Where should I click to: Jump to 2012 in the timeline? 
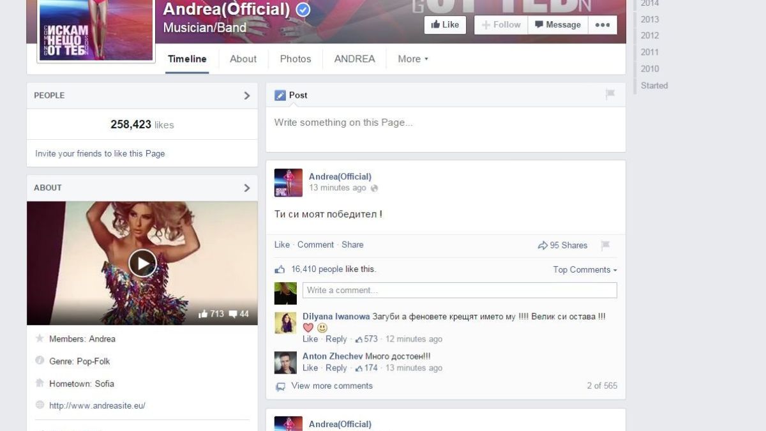[x=650, y=36]
